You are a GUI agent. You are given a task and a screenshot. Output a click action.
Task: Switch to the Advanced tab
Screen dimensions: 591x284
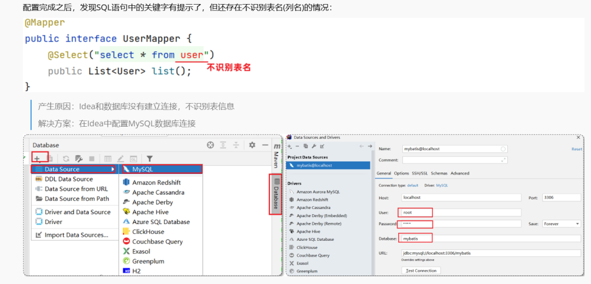tap(460, 173)
